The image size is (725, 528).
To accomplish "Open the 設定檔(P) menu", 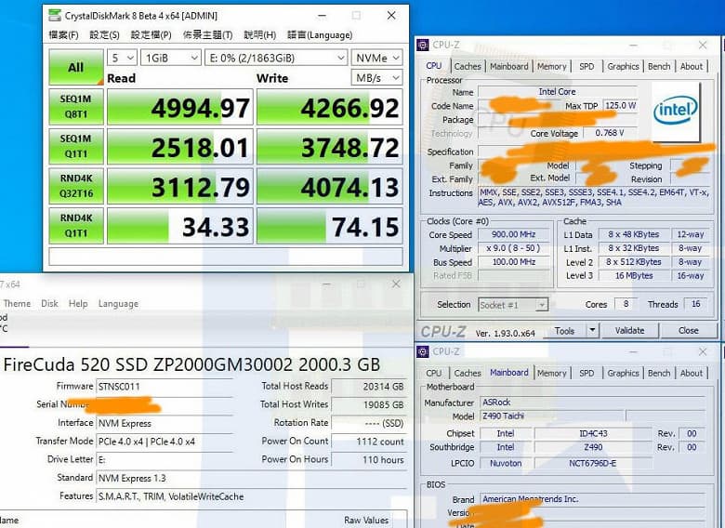I will [x=151, y=34].
